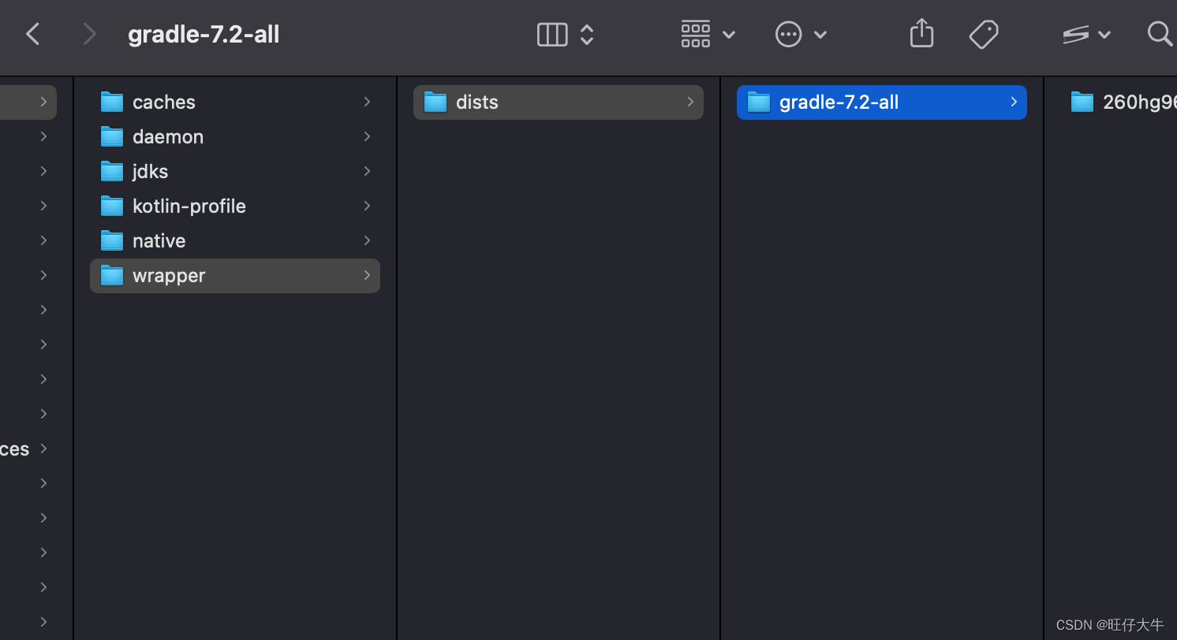Click the dists folder icon
Image resolution: width=1177 pixels, height=640 pixels.
(x=435, y=102)
